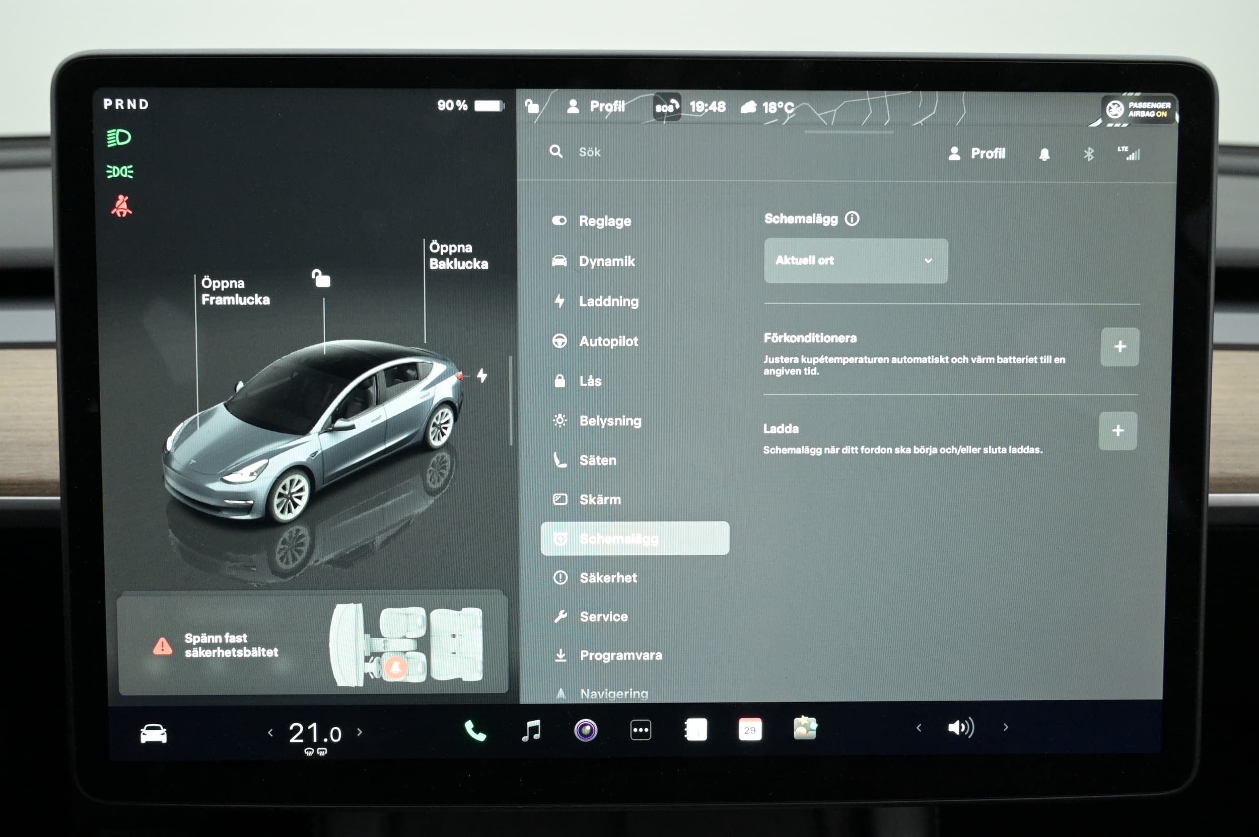Tap the charge port lightning icon by the car

482,376
